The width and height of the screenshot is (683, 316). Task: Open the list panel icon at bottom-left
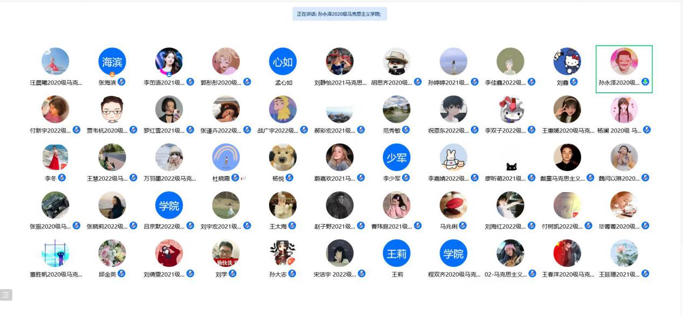[x=6, y=294]
